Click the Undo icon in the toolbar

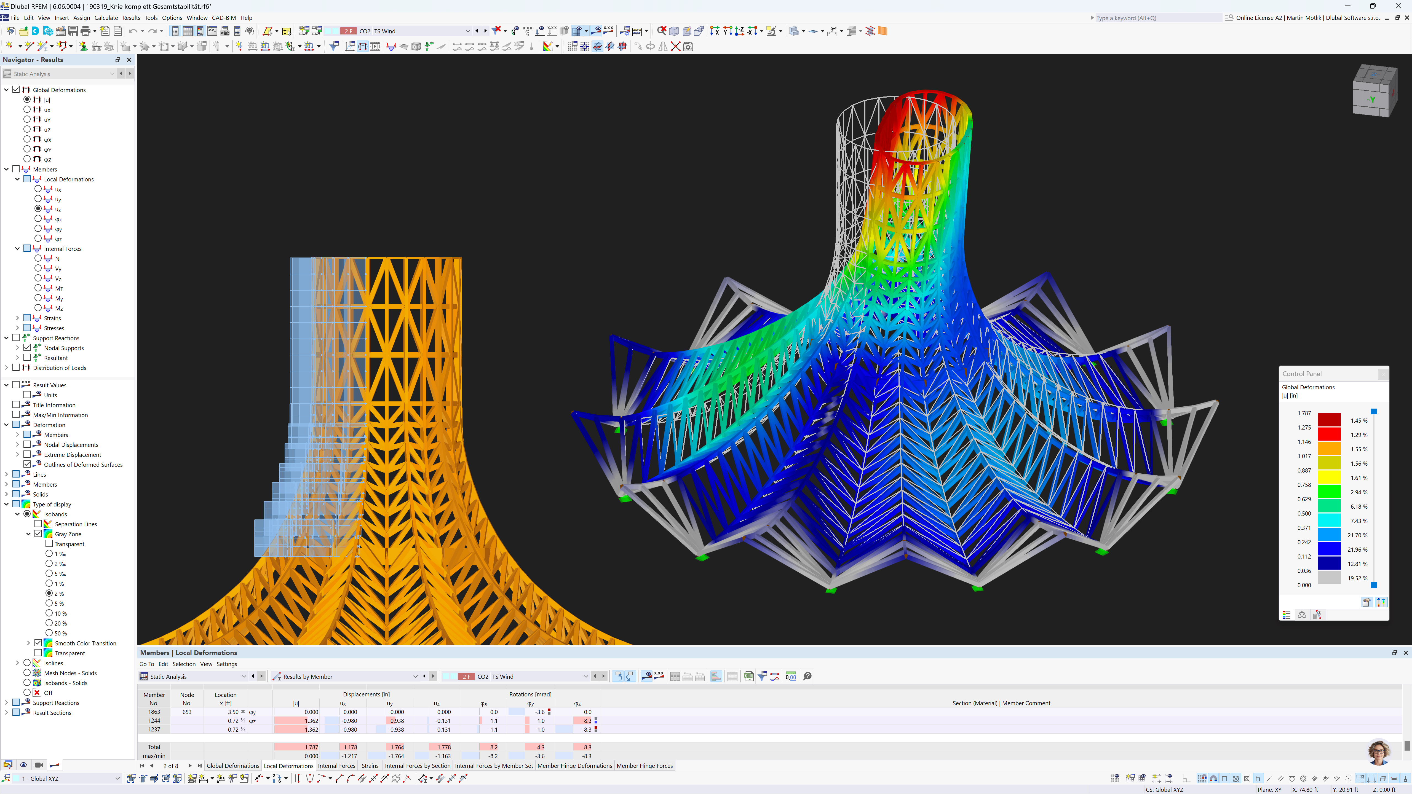click(x=133, y=31)
